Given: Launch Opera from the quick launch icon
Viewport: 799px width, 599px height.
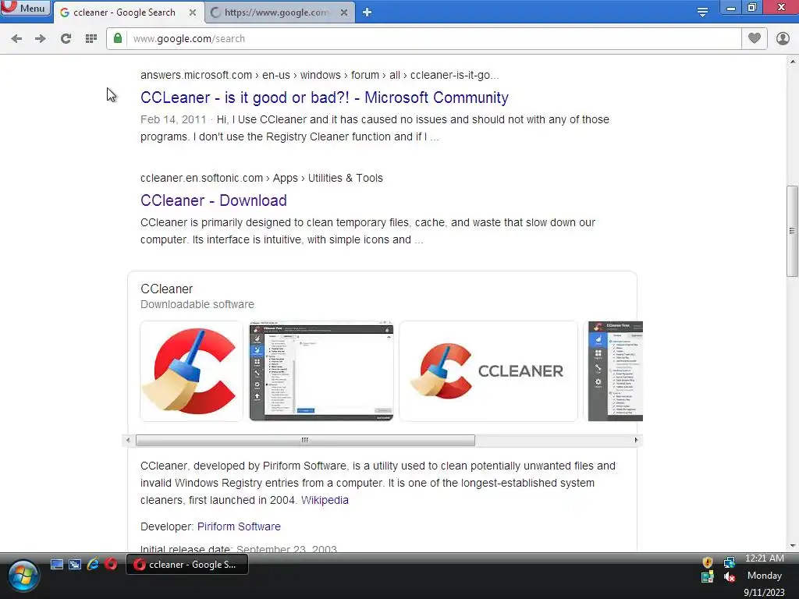Looking at the screenshot, I should point(111,565).
